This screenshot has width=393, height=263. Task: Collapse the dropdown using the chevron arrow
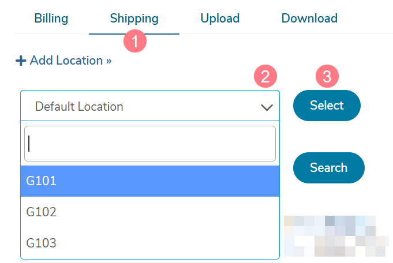coord(267,107)
